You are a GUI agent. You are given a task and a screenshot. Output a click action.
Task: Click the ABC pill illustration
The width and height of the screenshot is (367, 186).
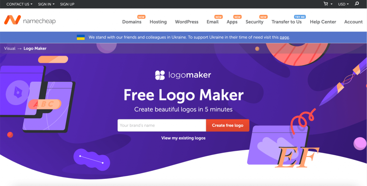click(x=45, y=104)
